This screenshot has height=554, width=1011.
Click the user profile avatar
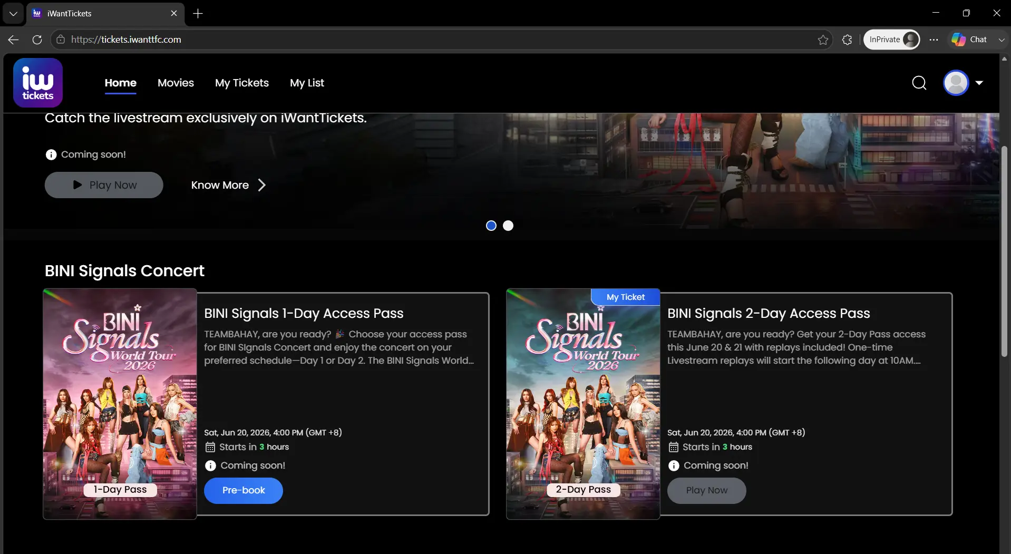coord(956,83)
